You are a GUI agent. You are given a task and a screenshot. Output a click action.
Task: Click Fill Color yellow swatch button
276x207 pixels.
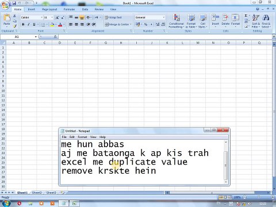[52, 24]
